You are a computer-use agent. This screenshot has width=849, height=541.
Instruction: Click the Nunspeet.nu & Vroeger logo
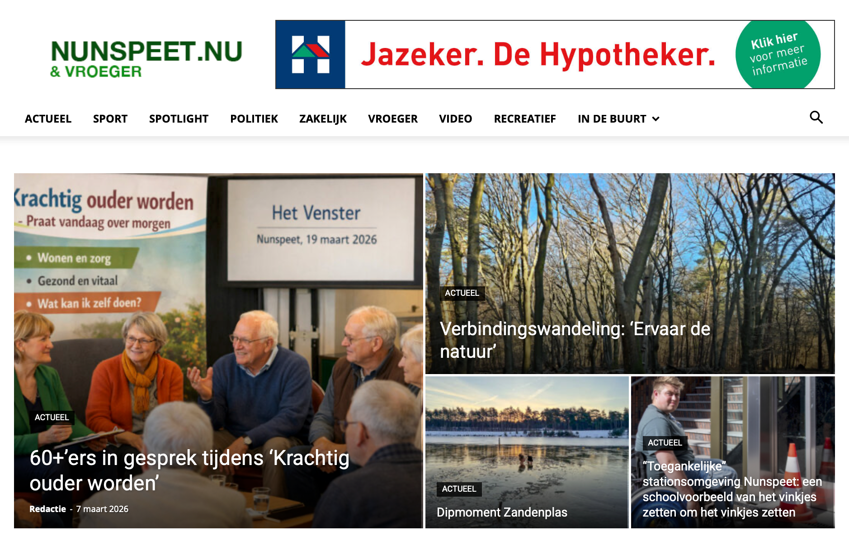[x=146, y=58]
